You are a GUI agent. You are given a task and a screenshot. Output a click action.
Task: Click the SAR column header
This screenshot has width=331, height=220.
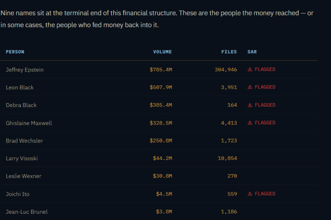tap(252, 52)
